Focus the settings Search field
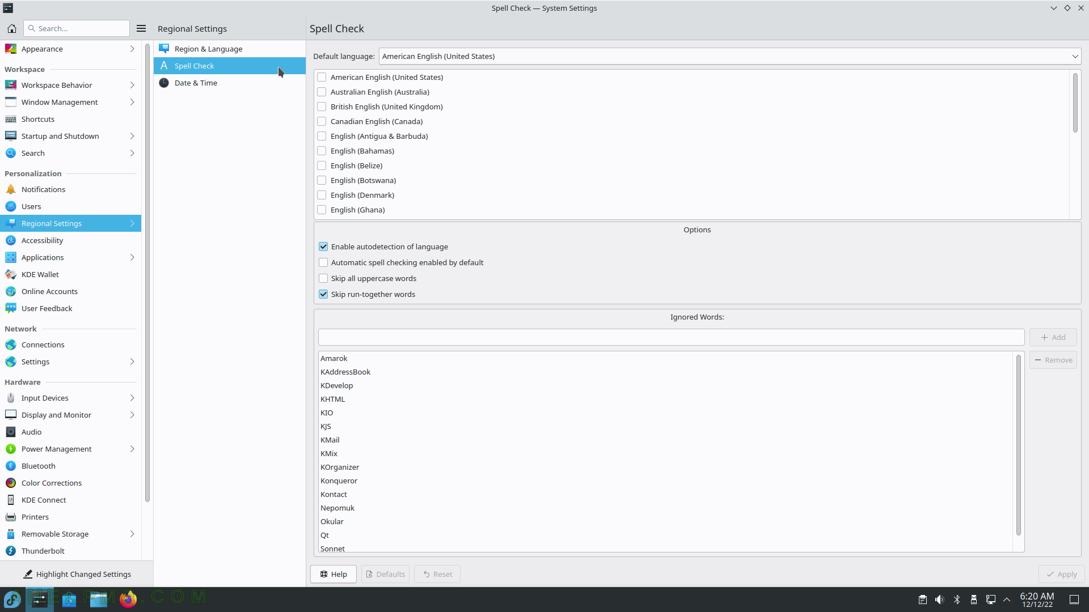1089x612 pixels. click(x=77, y=28)
